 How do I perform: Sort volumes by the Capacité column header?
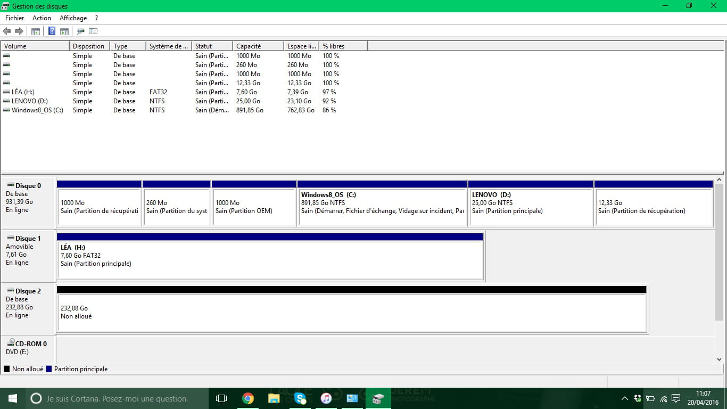click(258, 46)
